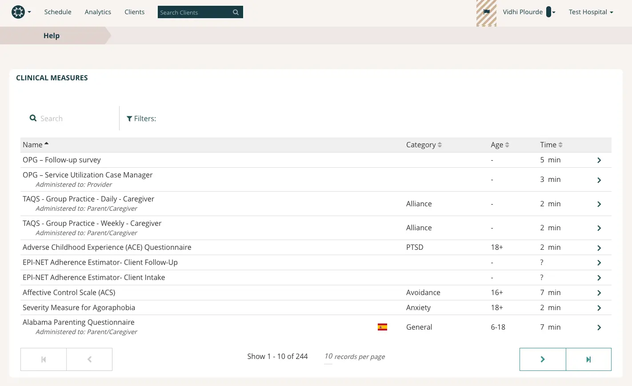Toggle Category column sorting
Screen dimensions: 632x386
point(439,145)
